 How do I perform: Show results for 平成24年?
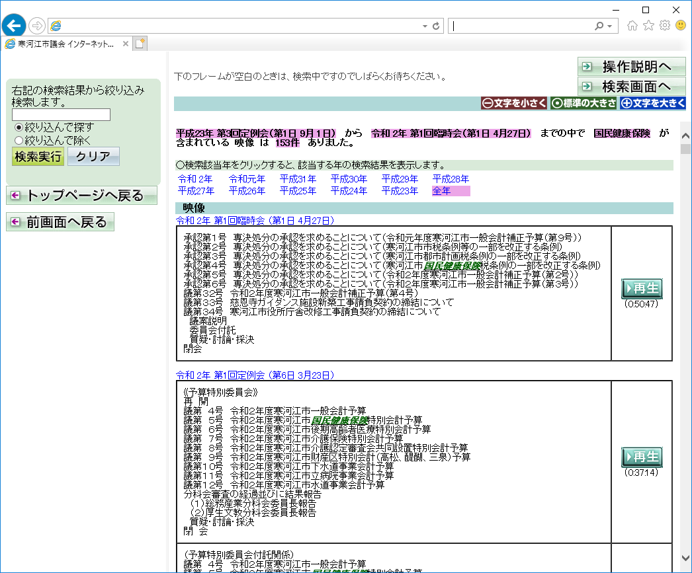349,191
